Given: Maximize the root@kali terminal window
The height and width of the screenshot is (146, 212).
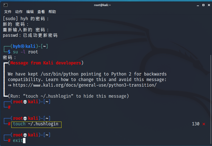Looking at the screenshot, I should coord(203,5).
